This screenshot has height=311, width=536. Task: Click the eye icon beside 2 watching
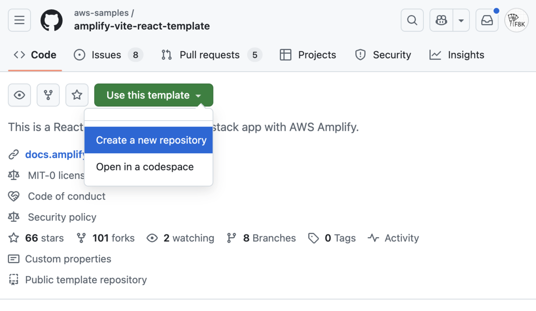(x=152, y=238)
